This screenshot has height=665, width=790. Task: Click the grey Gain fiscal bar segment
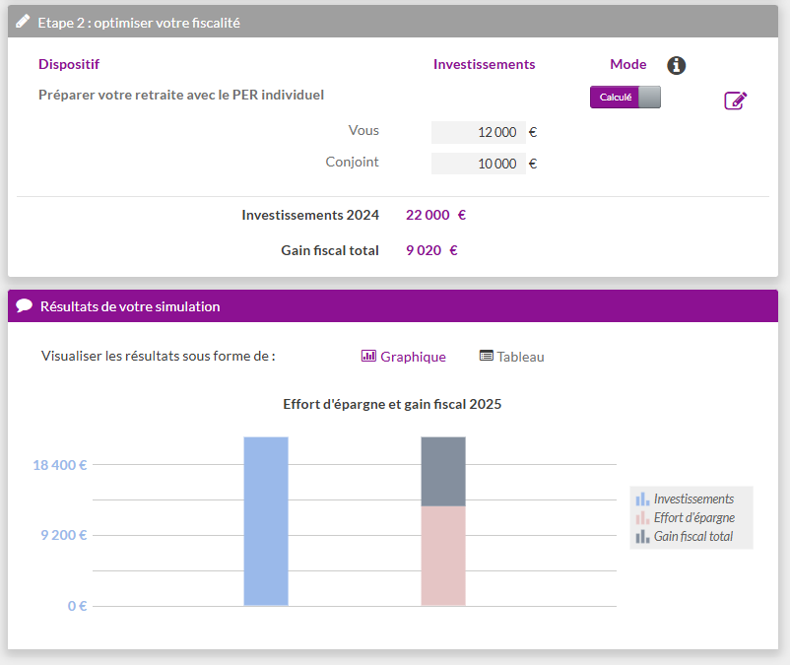443,471
